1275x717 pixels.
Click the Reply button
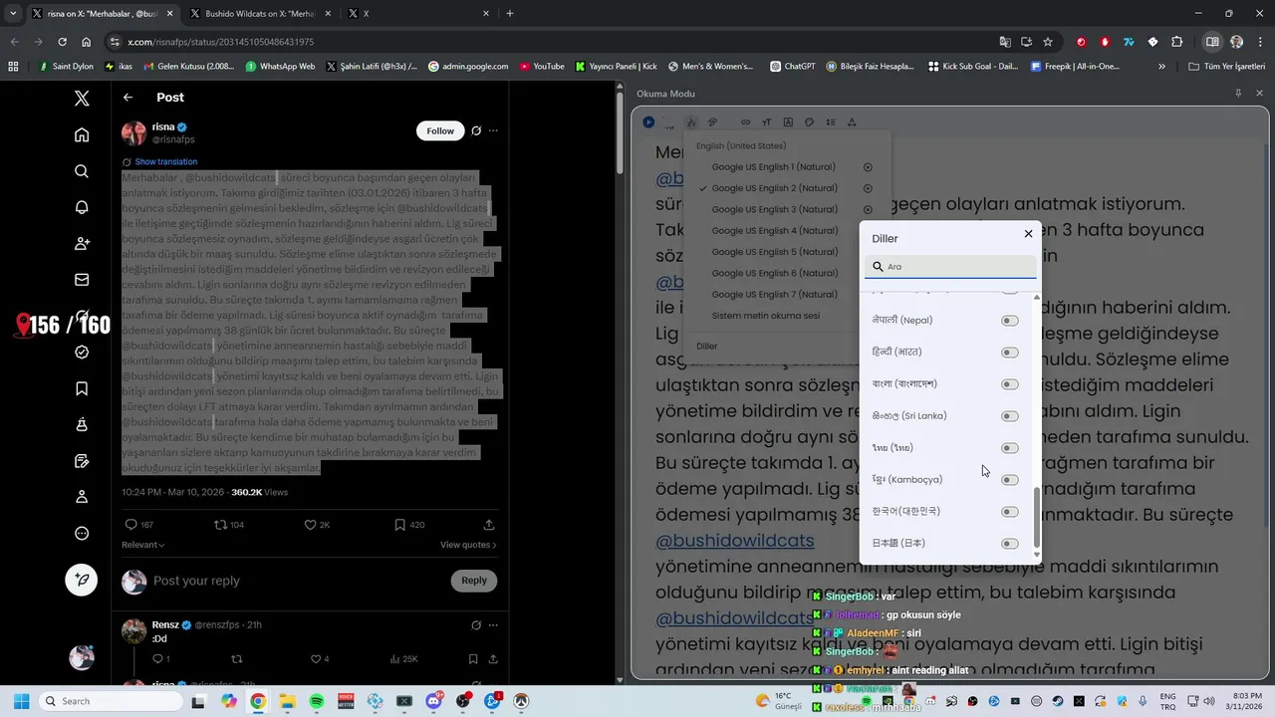point(474,581)
